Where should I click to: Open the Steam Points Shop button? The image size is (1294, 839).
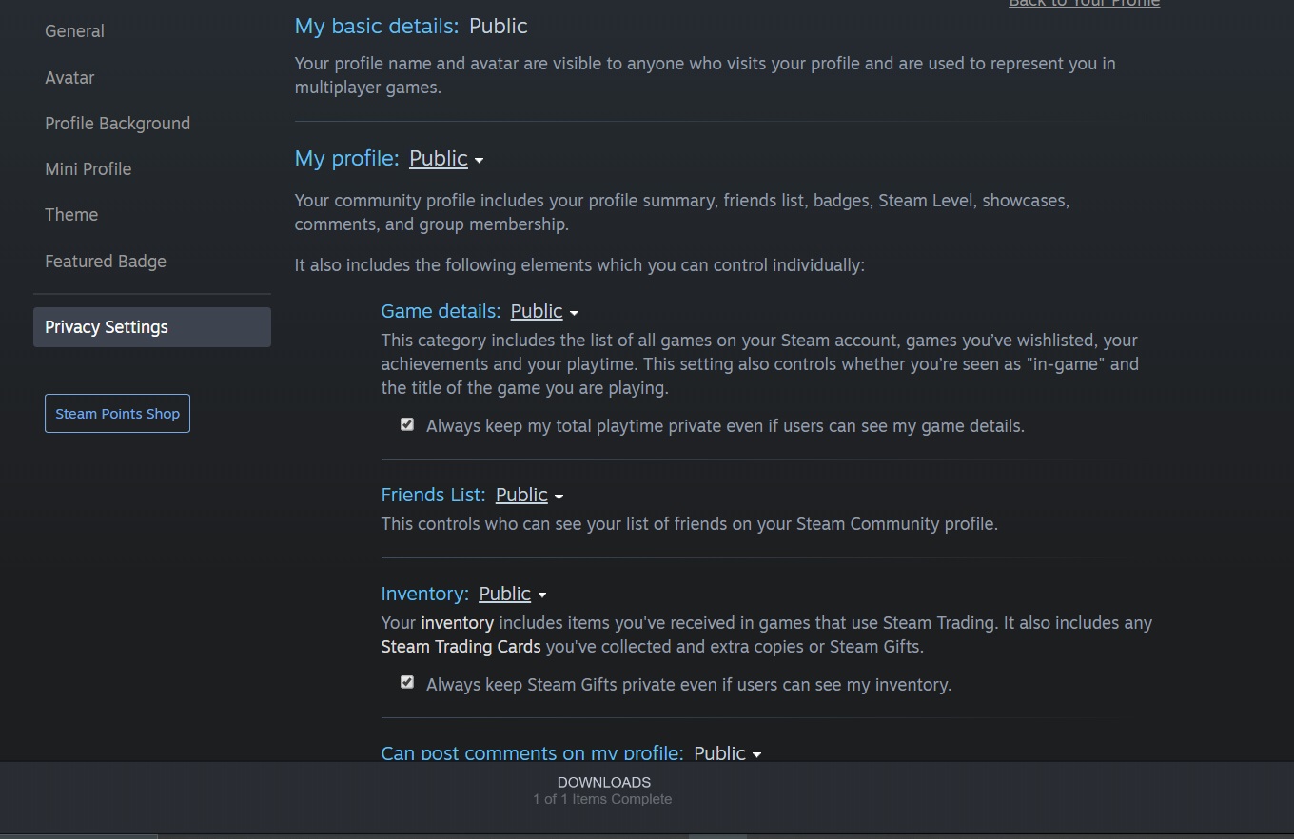point(117,414)
